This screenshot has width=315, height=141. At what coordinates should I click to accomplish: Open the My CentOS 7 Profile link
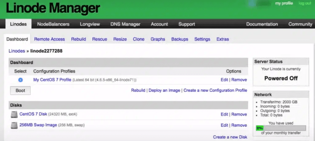tap(52, 80)
